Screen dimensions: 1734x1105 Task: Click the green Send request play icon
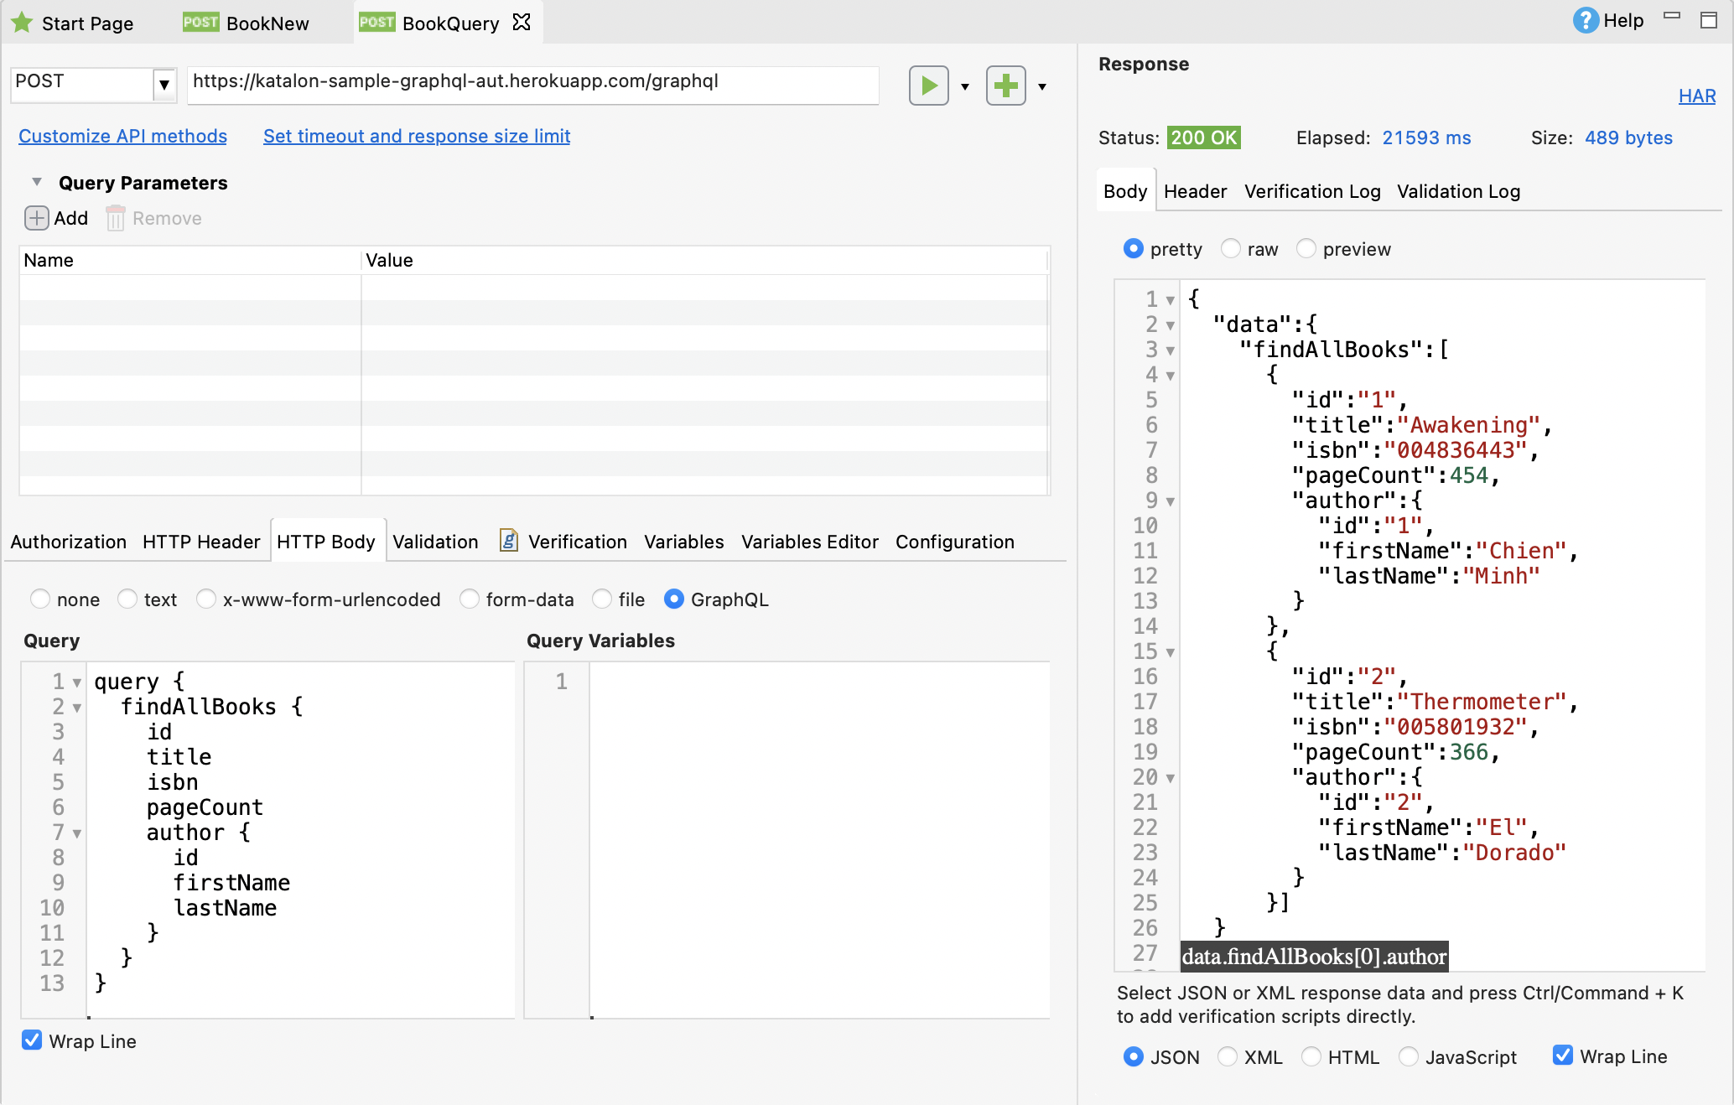point(928,86)
